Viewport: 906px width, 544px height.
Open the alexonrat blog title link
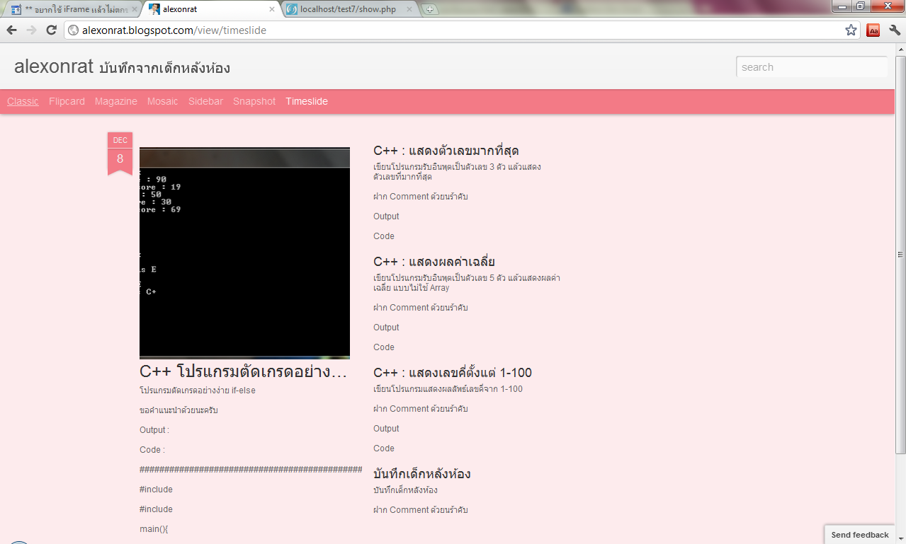pyautogui.click(x=54, y=66)
